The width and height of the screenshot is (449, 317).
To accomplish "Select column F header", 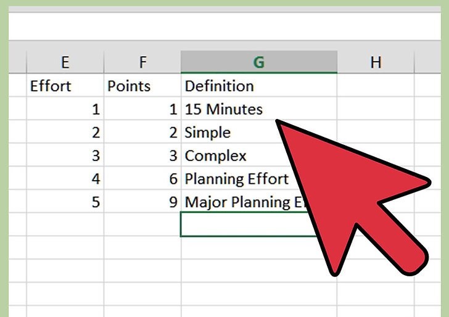I will click(x=142, y=62).
